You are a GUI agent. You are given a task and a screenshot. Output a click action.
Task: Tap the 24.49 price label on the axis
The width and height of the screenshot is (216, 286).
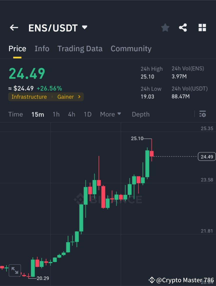pos(206,156)
